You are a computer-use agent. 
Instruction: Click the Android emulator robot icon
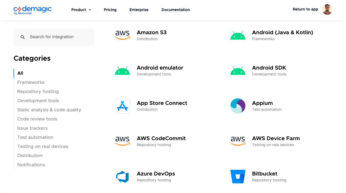(x=122, y=71)
